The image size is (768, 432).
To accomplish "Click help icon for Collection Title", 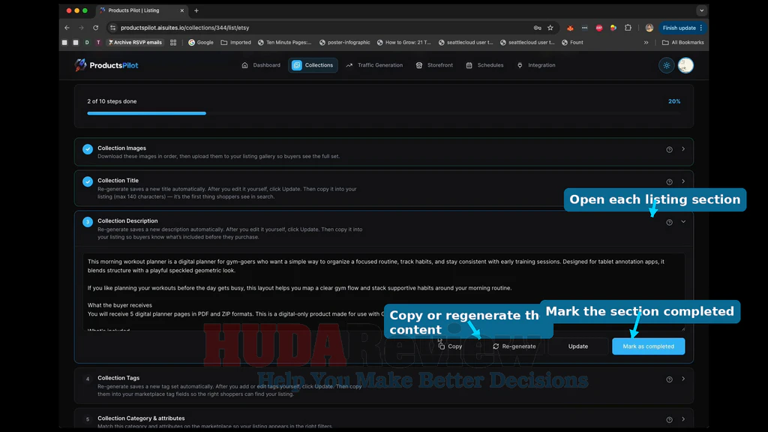I will click(669, 181).
